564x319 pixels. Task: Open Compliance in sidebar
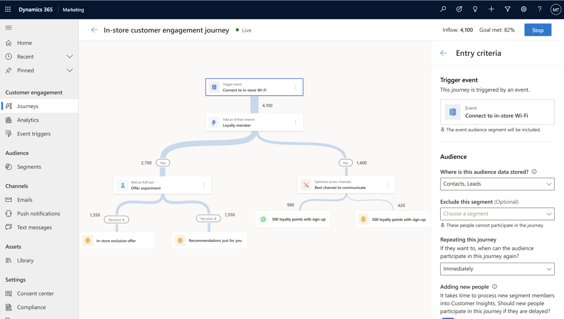(39, 307)
